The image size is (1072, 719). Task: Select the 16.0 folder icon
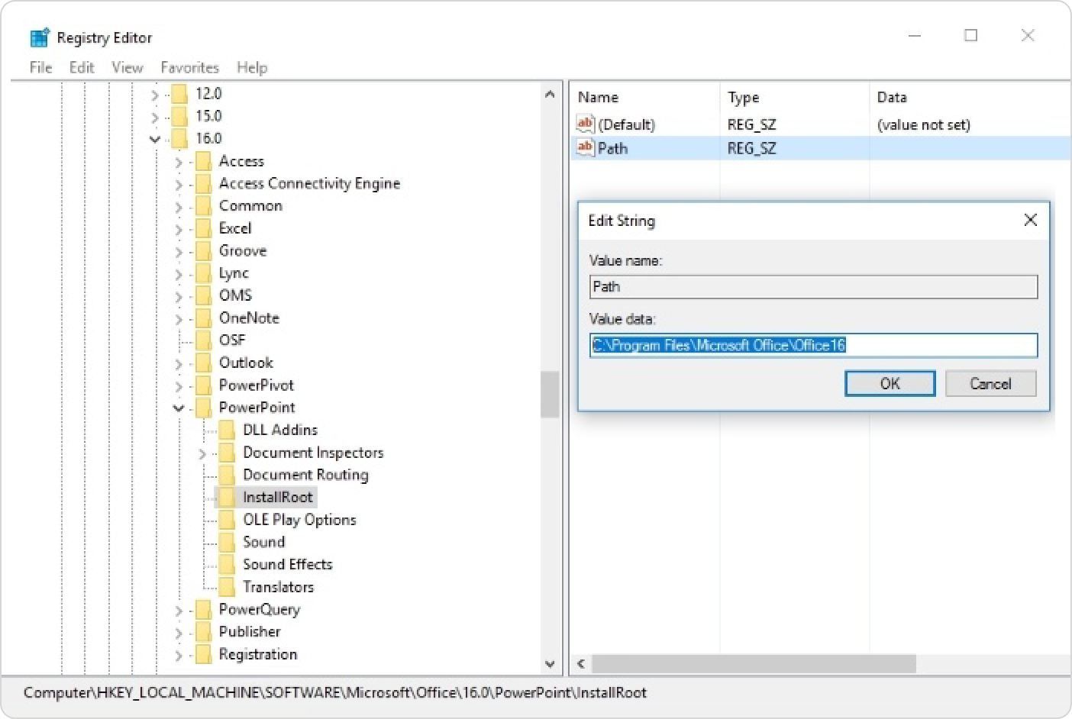point(179,138)
